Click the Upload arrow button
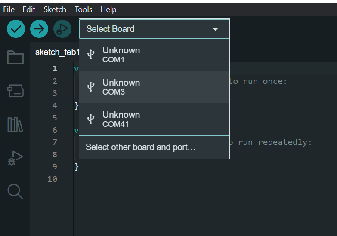This screenshot has width=337, height=236. pyautogui.click(x=39, y=29)
